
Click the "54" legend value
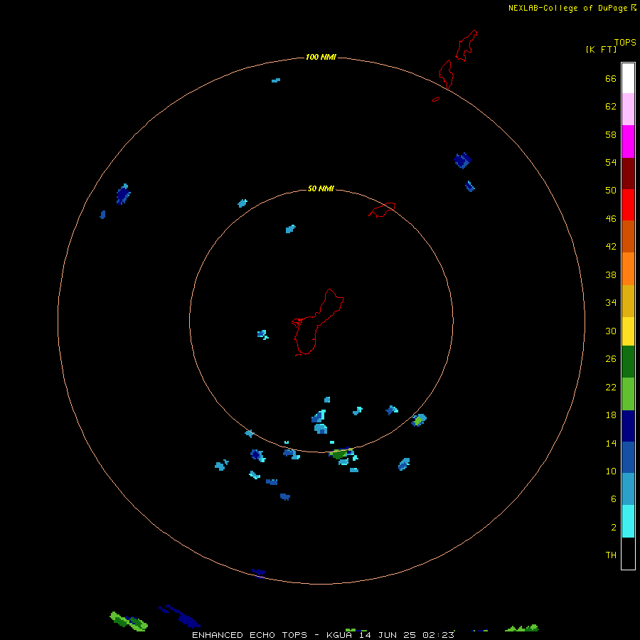pos(611,162)
